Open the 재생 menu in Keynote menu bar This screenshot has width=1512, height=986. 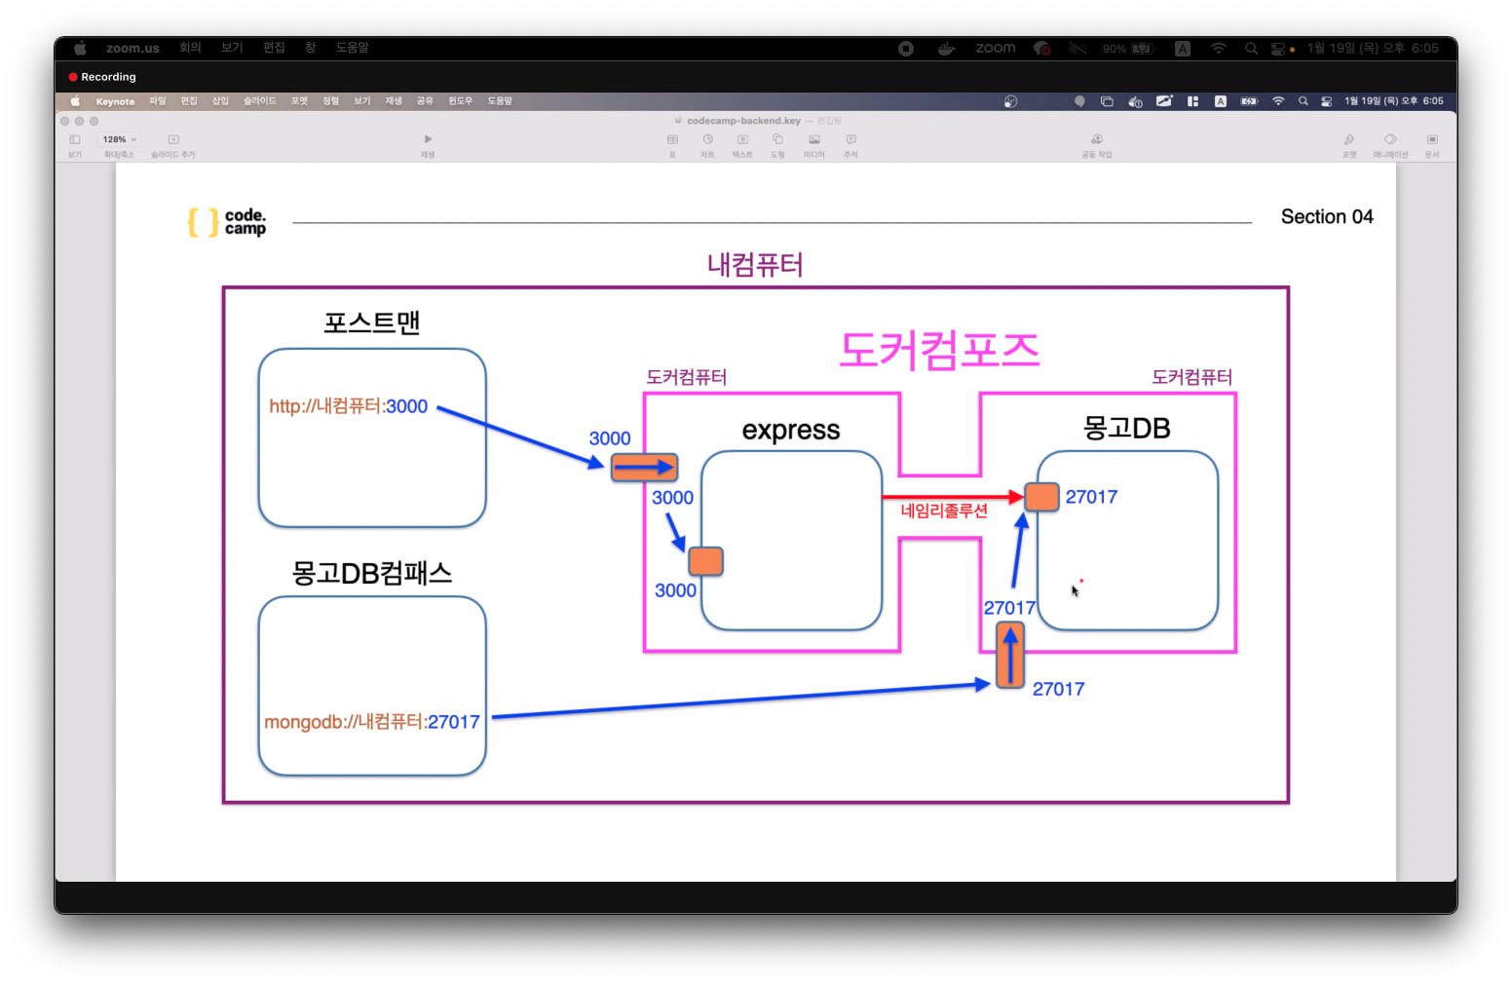coord(394,101)
